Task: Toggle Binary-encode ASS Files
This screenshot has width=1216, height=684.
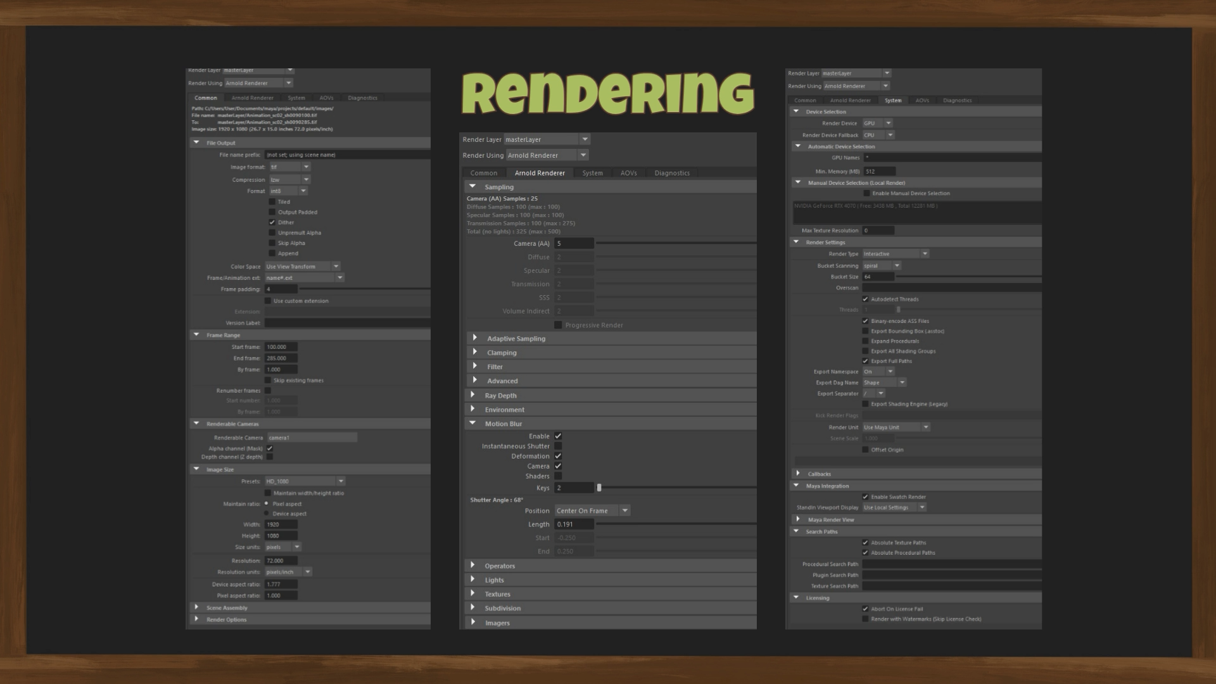Action: pyautogui.click(x=865, y=321)
